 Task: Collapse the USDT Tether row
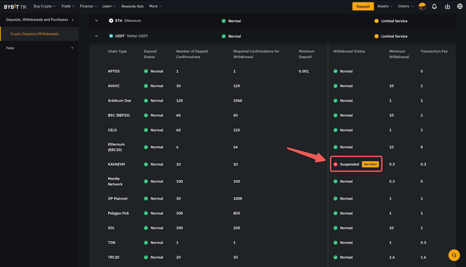point(96,36)
